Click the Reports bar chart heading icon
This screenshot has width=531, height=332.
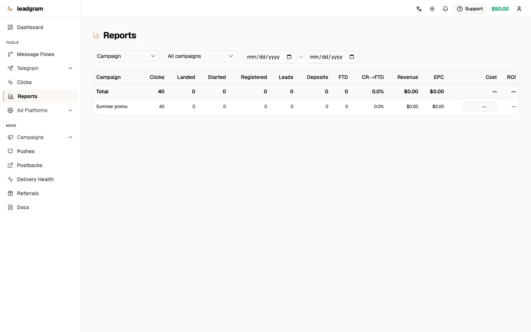tap(97, 35)
